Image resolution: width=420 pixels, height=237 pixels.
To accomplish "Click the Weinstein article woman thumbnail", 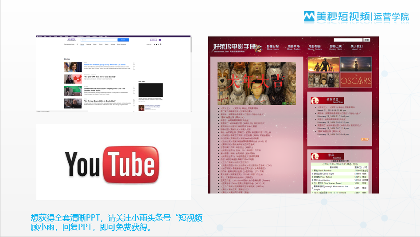I will tap(73, 67).
